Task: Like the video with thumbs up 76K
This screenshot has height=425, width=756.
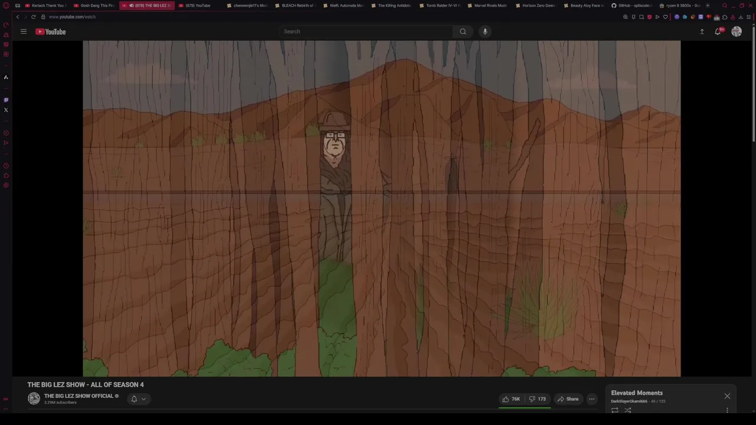Action: click(511, 399)
